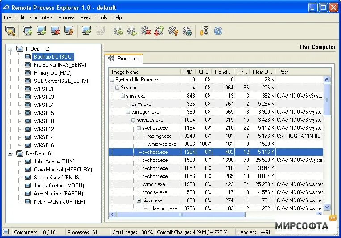This screenshot has width=341, height=238.
Task: Open the computer wizard toolbar icon
Action: click(x=10, y=31)
